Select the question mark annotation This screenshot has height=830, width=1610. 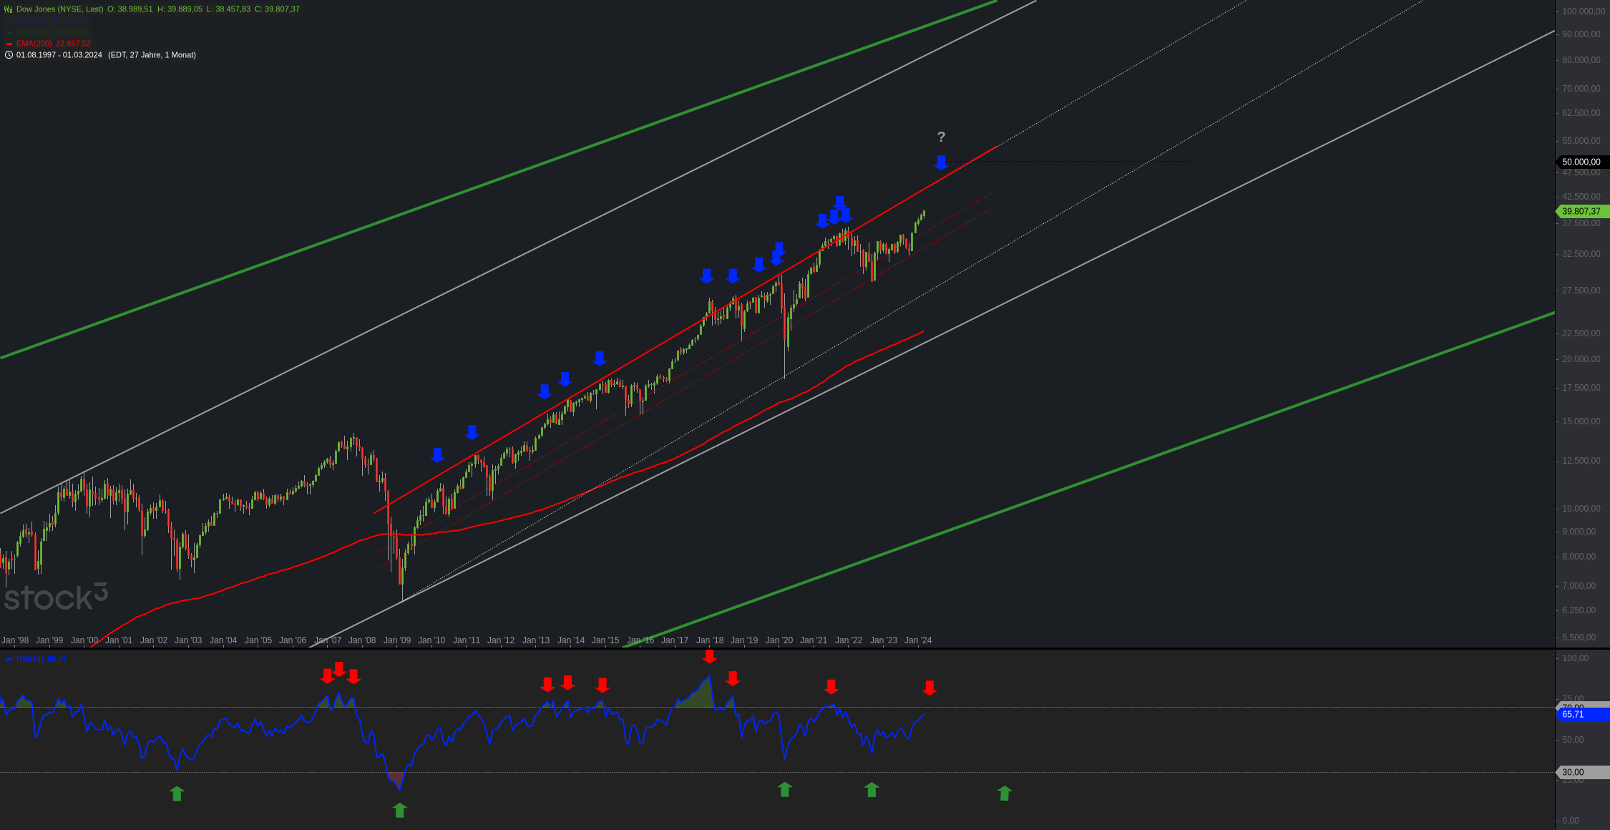(x=941, y=137)
